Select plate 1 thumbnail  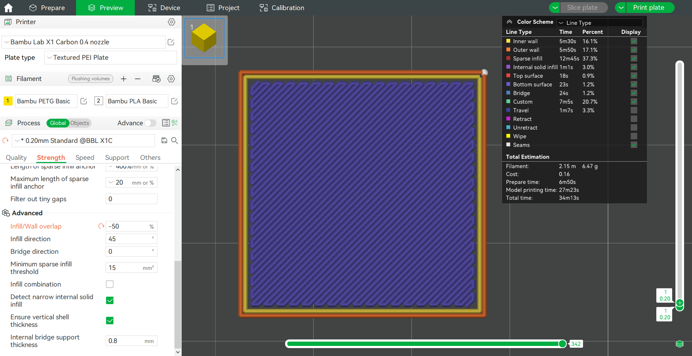(x=204, y=38)
